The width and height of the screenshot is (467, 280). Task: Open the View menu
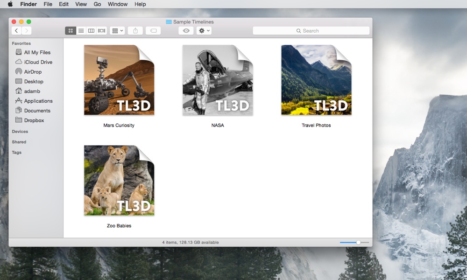coord(81,4)
